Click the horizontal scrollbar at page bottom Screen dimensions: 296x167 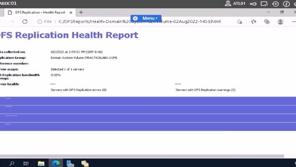[x=142, y=156]
